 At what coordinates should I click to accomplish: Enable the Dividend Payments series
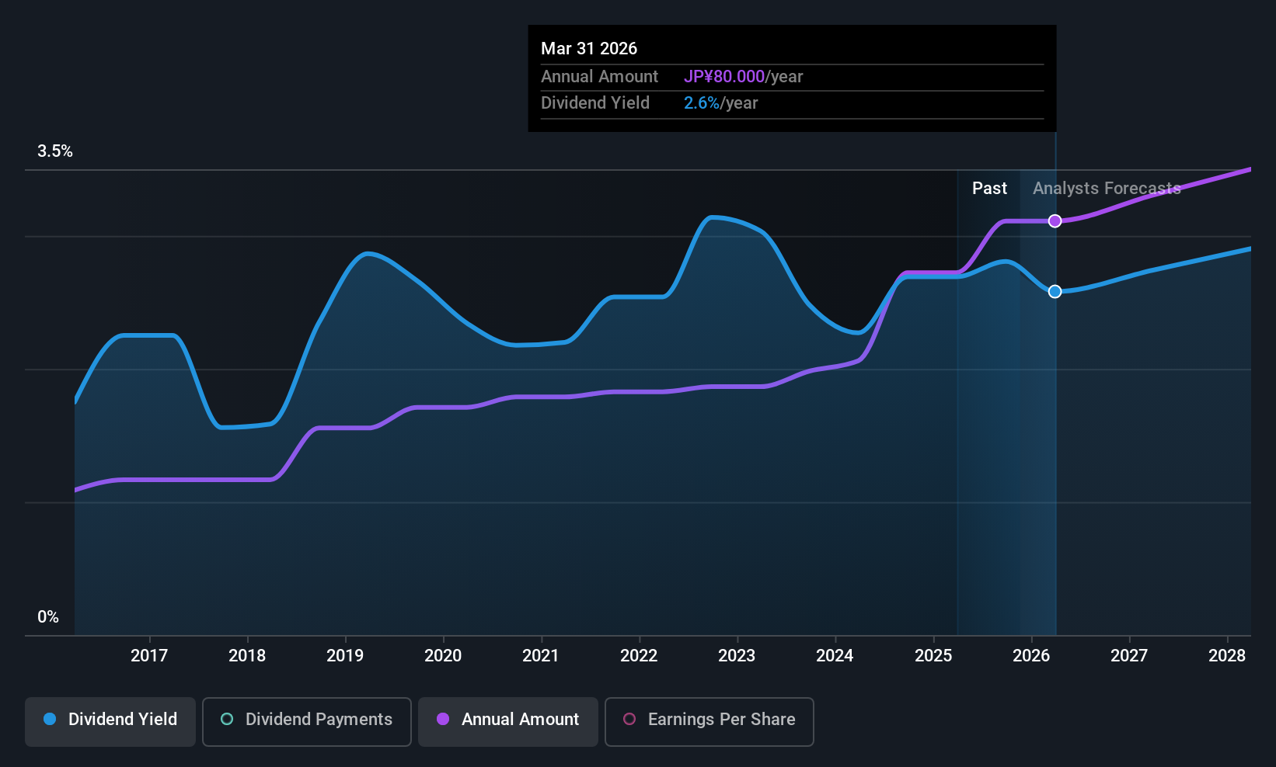click(306, 720)
